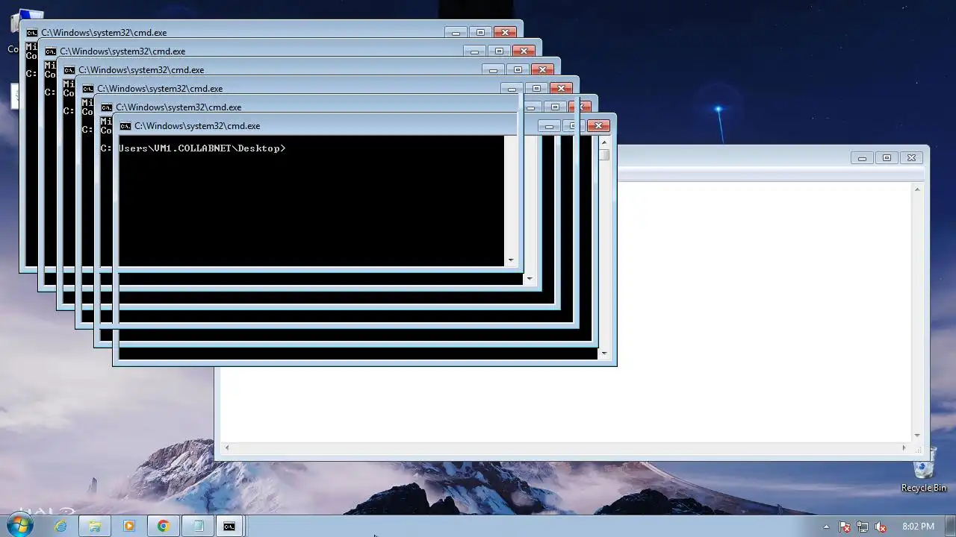Viewport: 956px width, 537px height.
Task: Minimize the white background window
Action: 862,158
